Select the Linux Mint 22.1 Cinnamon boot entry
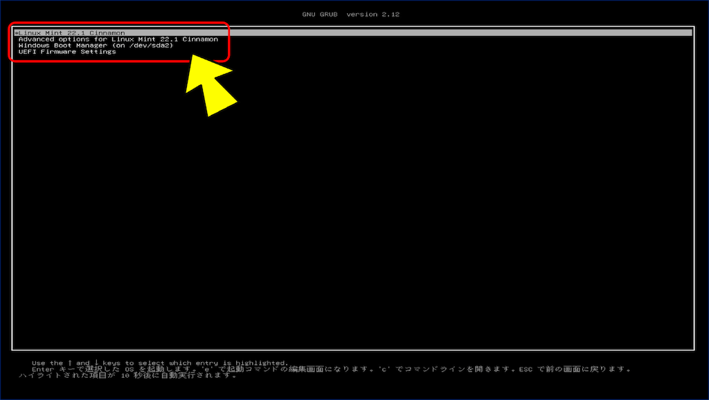The height and width of the screenshot is (400, 709). coord(68,33)
